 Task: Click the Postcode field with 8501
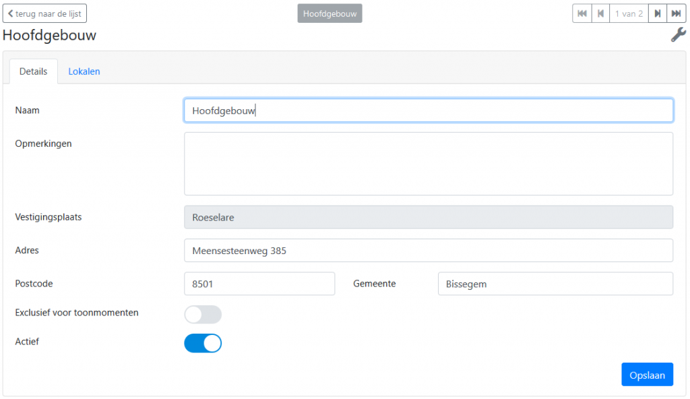(259, 284)
